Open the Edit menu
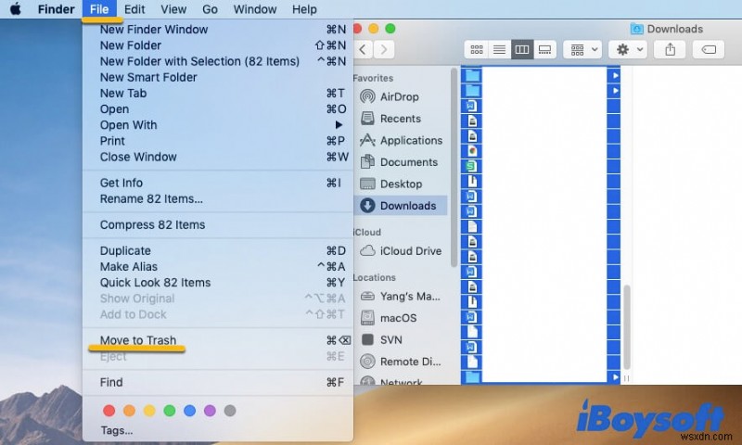The width and height of the screenshot is (742, 445). coord(134,9)
